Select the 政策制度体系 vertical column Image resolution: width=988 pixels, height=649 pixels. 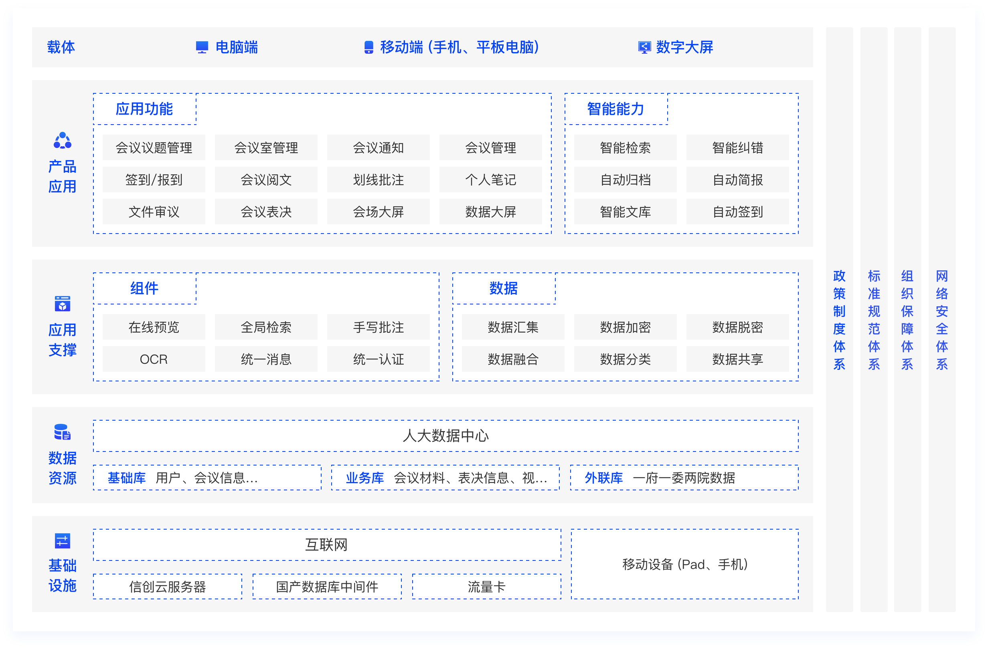tap(839, 319)
